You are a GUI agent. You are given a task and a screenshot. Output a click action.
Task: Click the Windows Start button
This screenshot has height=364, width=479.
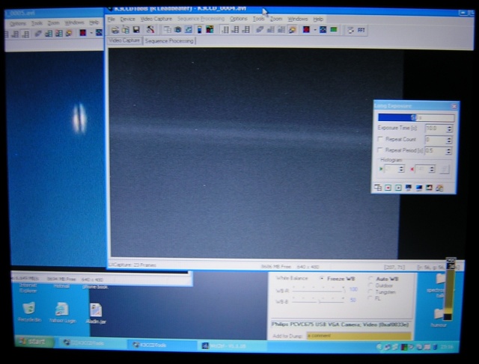pos(34,341)
